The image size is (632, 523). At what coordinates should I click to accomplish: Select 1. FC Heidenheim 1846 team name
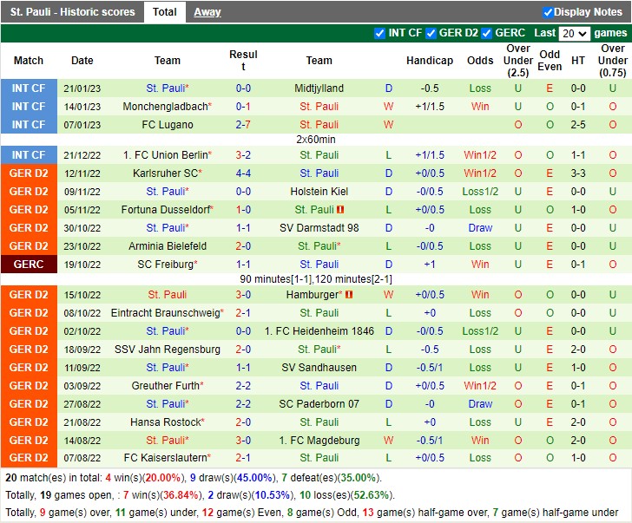pyautogui.click(x=319, y=331)
